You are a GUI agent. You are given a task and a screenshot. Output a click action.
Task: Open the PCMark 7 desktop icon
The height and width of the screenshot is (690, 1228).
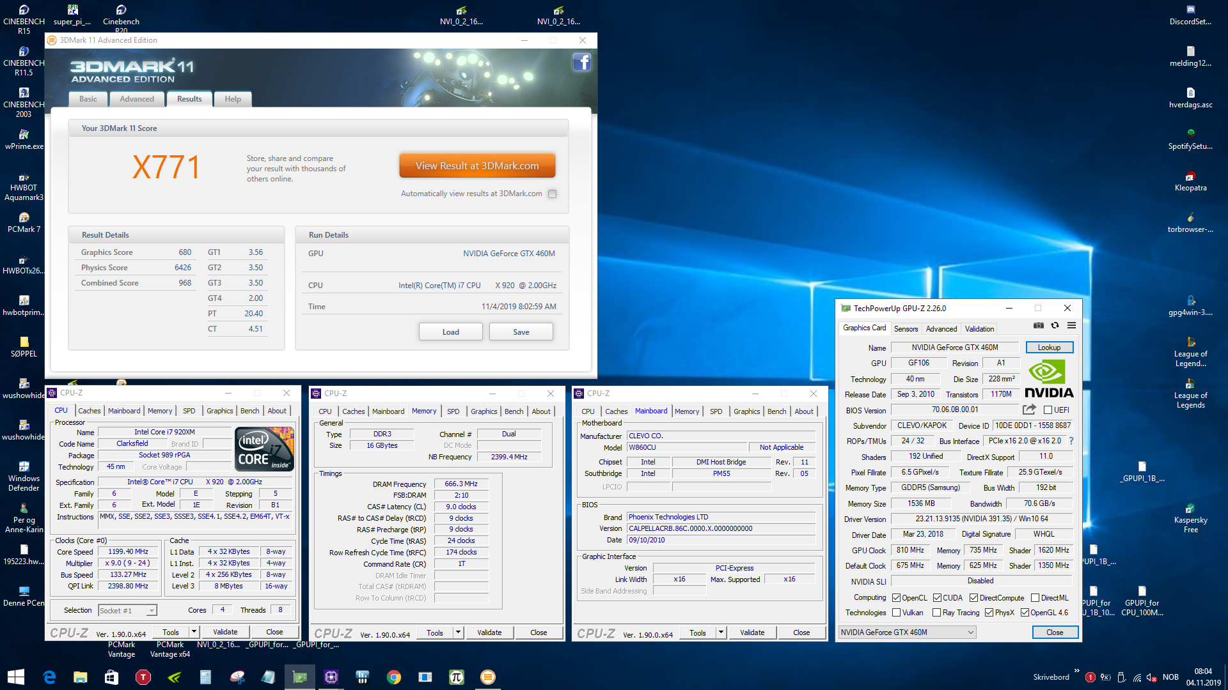click(24, 222)
